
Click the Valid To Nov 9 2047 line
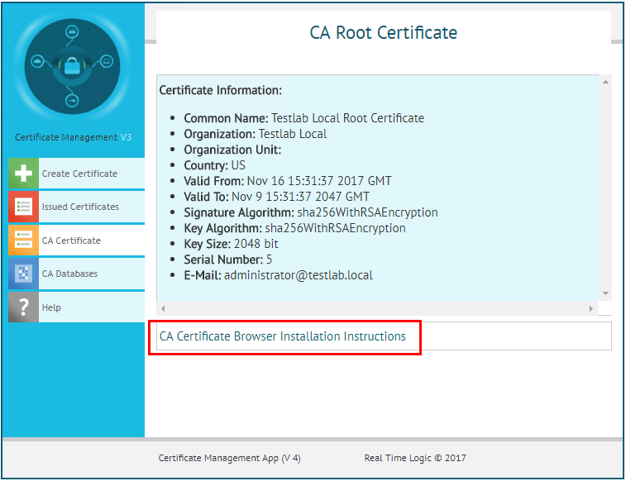tap(277, 197)
